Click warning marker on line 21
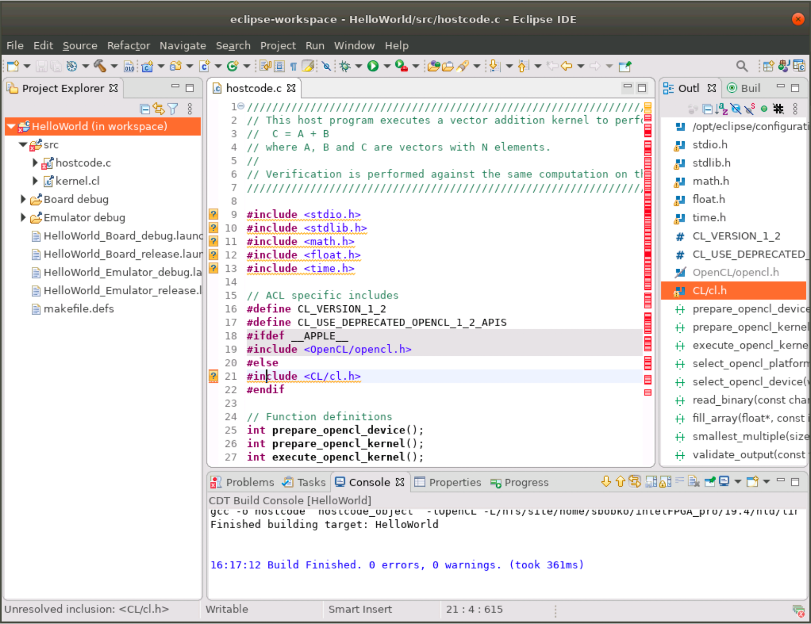This screenshot has width=811, height=624. click(x=213, y=376)
